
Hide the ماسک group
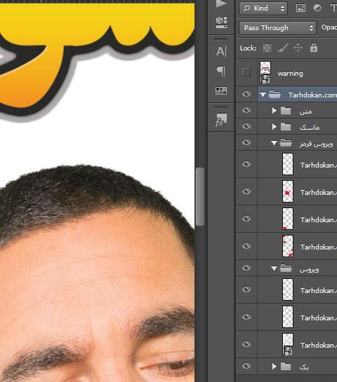246,126
